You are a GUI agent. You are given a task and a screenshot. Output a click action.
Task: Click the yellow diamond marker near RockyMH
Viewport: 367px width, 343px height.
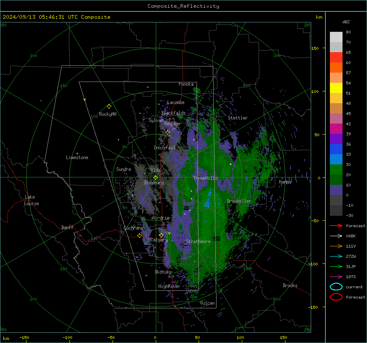coord(109,106)
